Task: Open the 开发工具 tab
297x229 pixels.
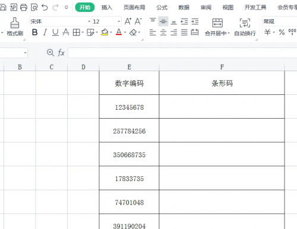Action: 255,8
